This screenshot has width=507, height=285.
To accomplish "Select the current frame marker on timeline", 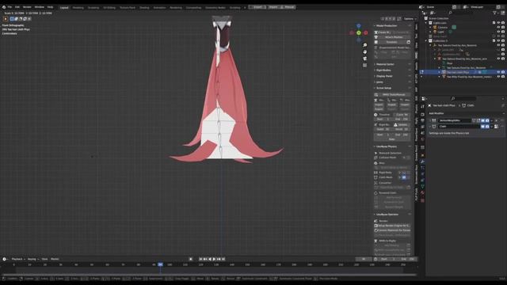I will tap(160, 264).
